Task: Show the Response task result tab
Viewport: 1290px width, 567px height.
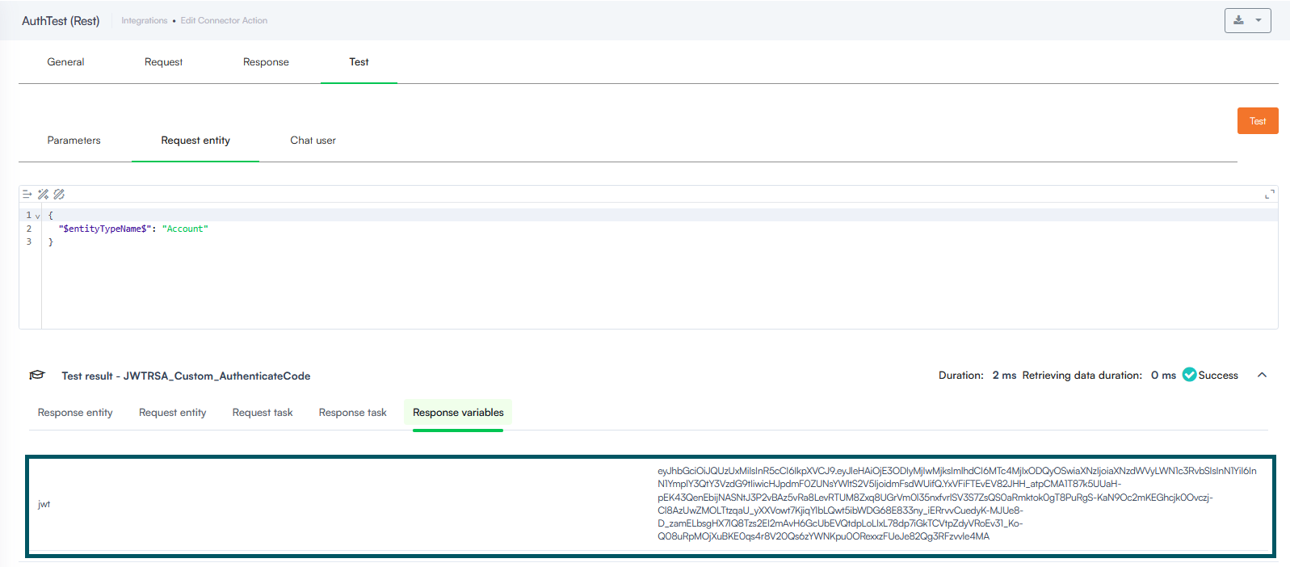Action: point(352,413)
